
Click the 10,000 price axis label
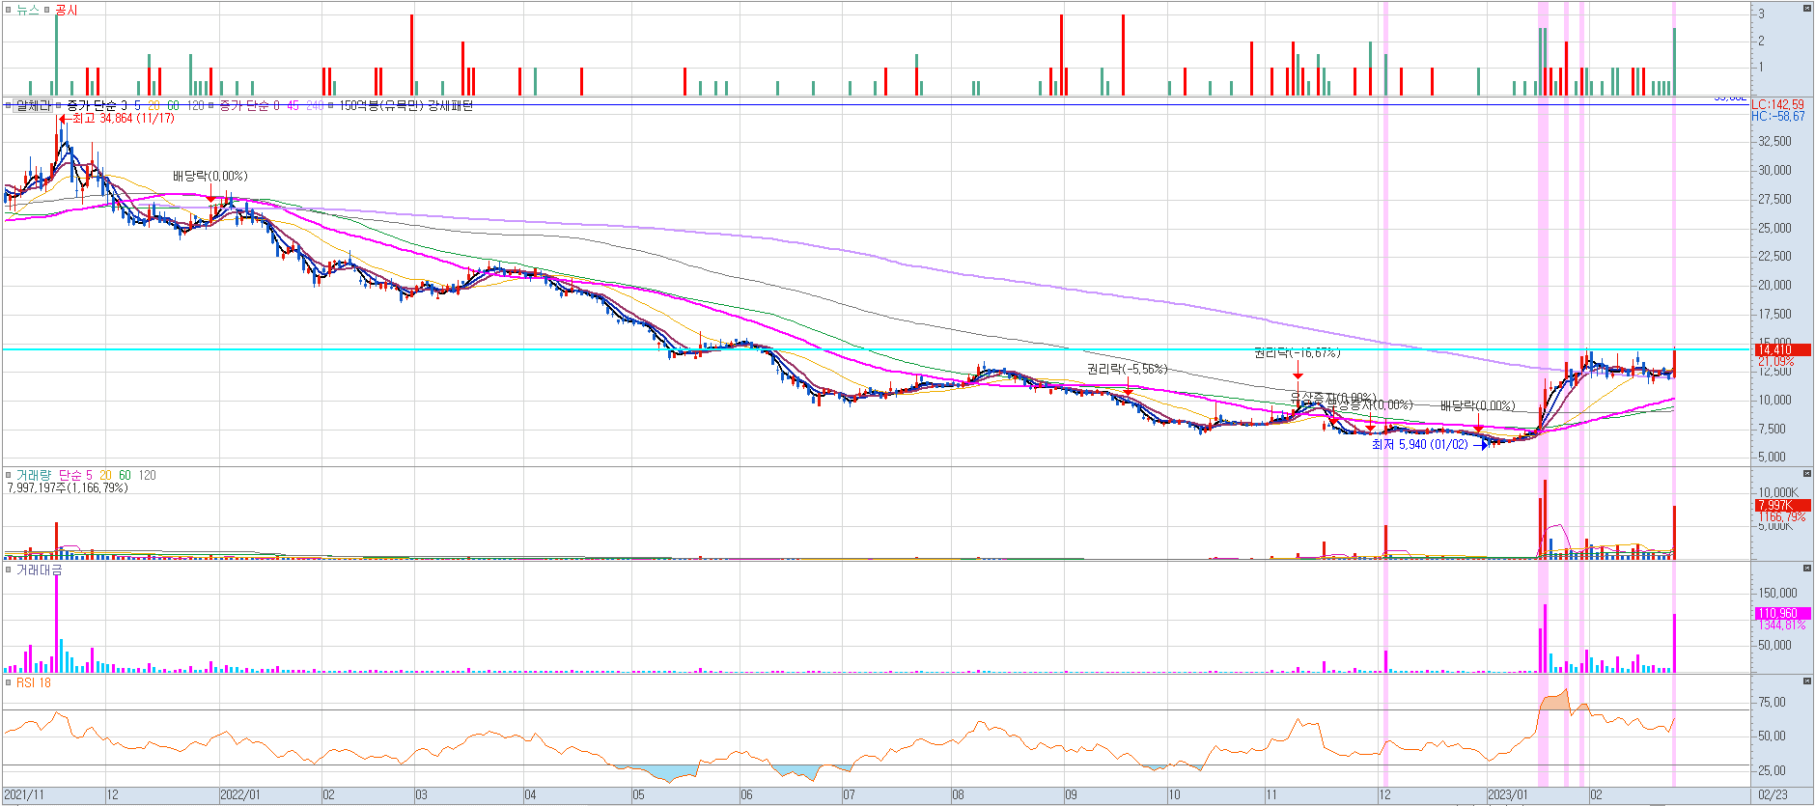1774,401
